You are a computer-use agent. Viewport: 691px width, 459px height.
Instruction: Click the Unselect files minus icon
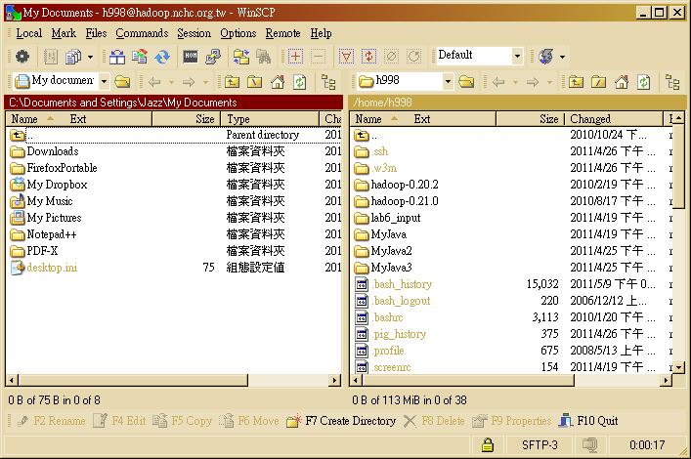[x=318, y=57]
